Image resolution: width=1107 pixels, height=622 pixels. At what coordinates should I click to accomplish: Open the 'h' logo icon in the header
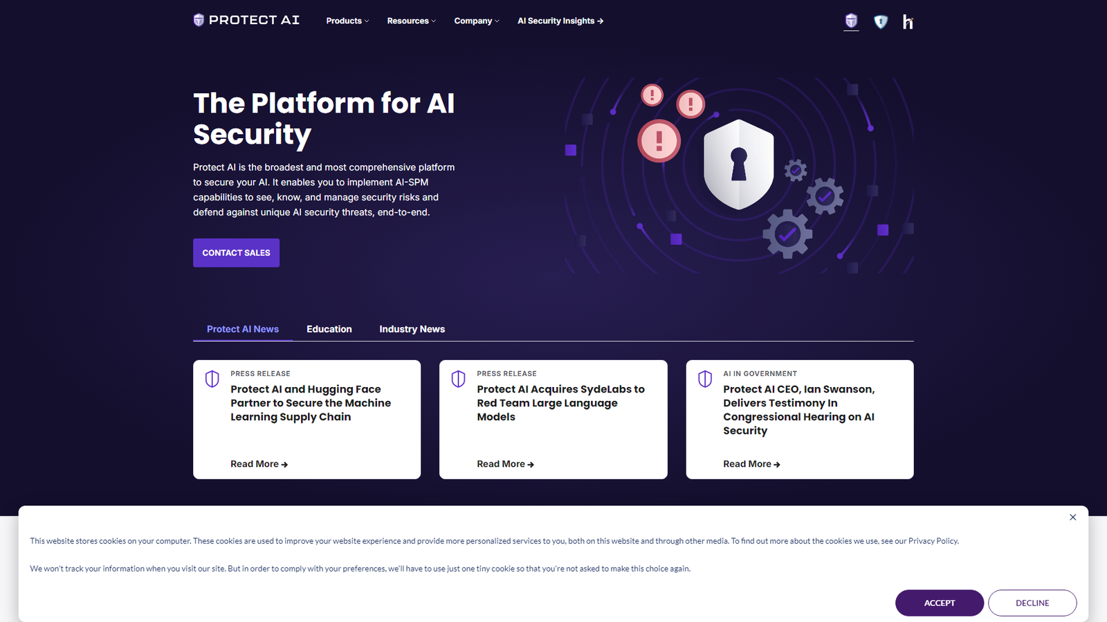click(908, 22)
